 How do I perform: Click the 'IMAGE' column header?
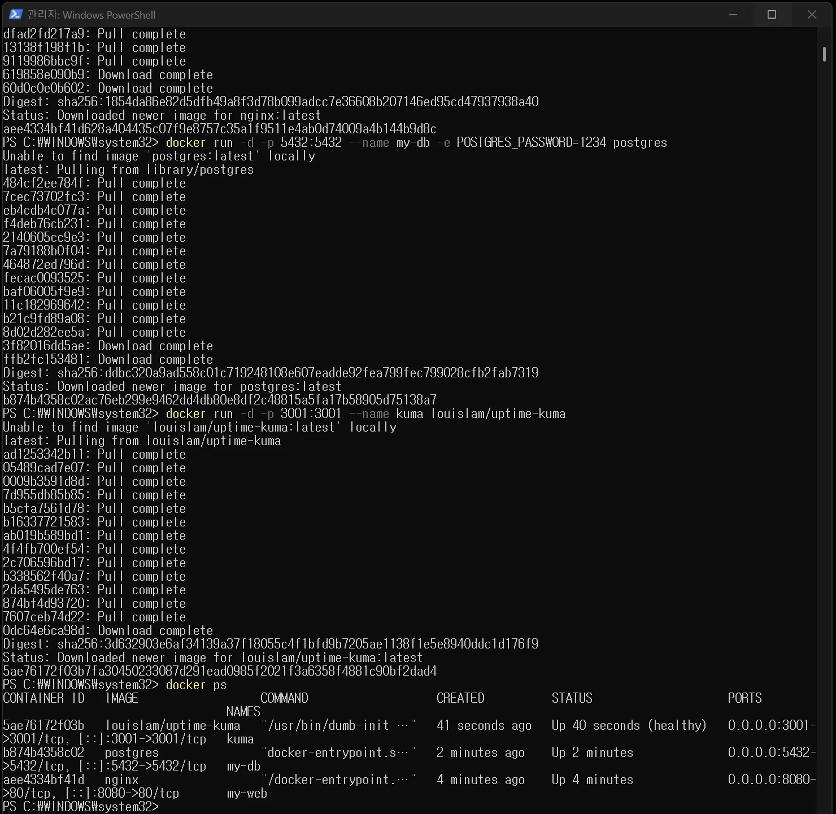coord(122,698)
